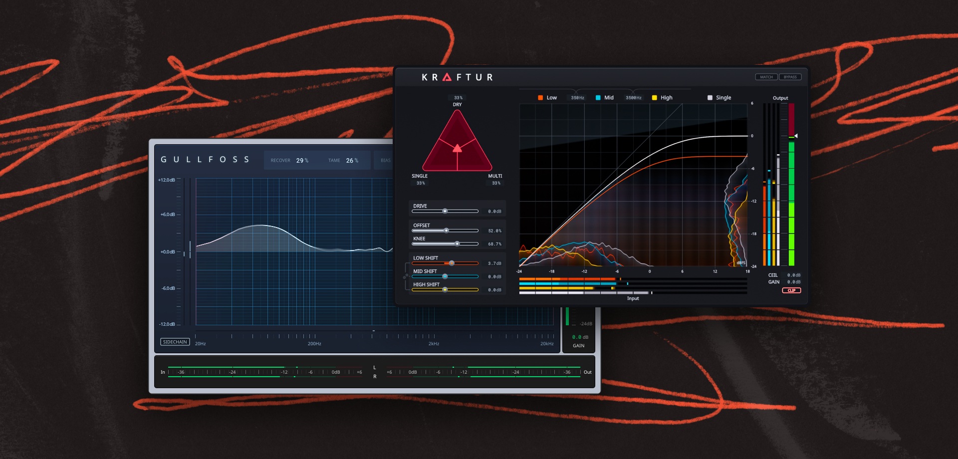Toggle the CLIP button near the Output meters

coord(792,290)
